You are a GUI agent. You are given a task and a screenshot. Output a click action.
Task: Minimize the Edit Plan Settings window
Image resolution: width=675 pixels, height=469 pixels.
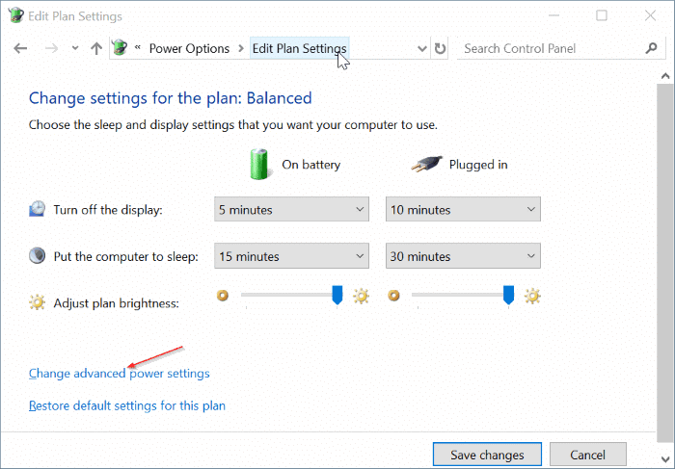(554, 16)
